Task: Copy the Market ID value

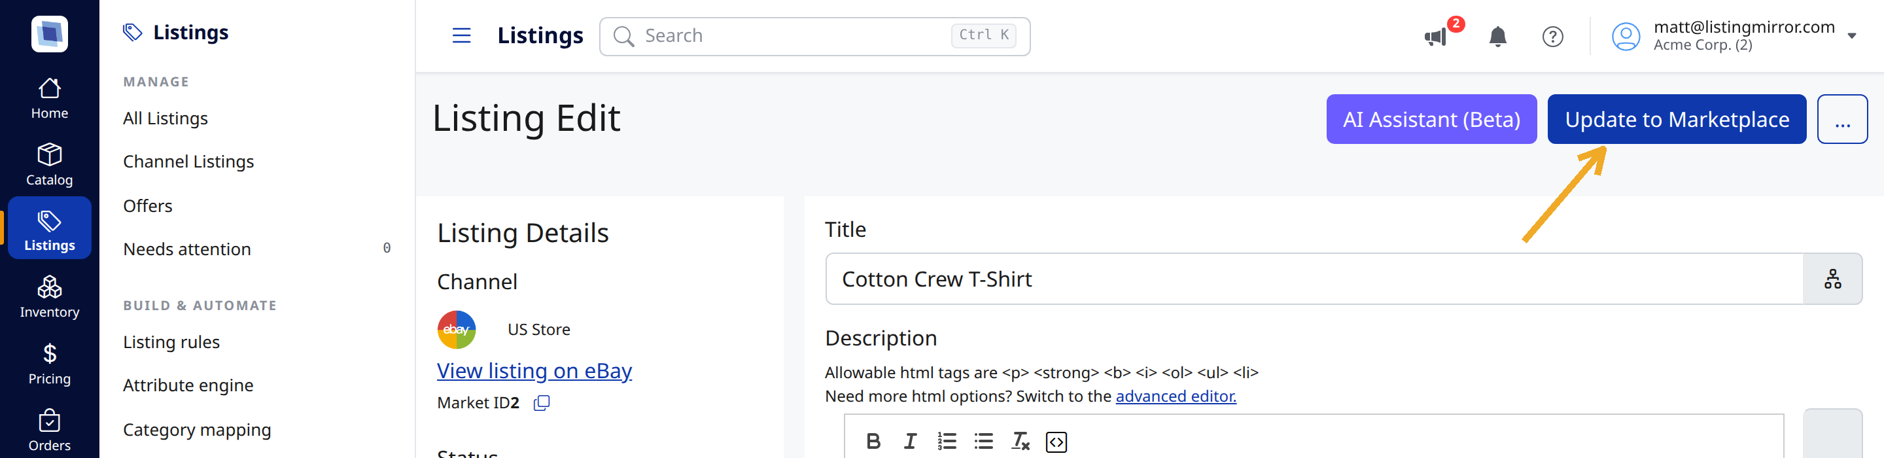Action: (x=541, y=403)
